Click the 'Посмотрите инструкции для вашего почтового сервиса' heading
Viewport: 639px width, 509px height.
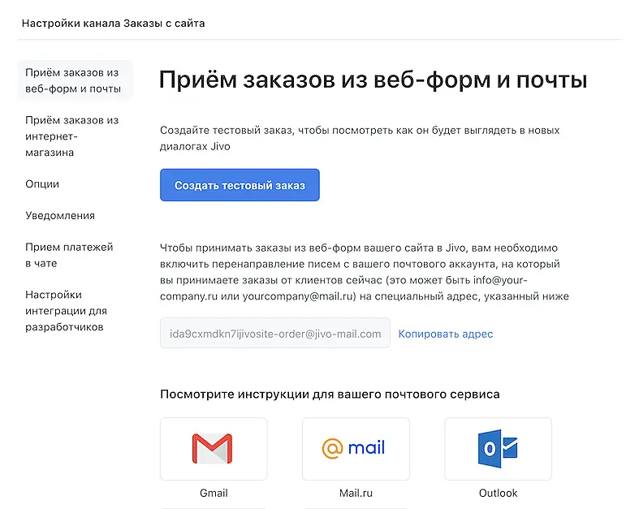330,395
